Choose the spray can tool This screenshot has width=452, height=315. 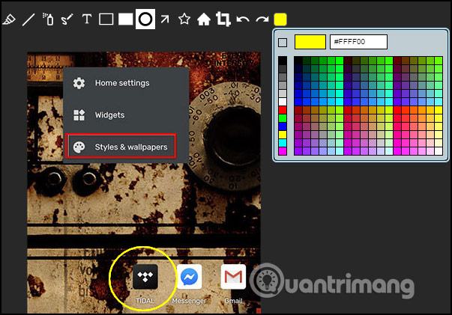(48, 19)
